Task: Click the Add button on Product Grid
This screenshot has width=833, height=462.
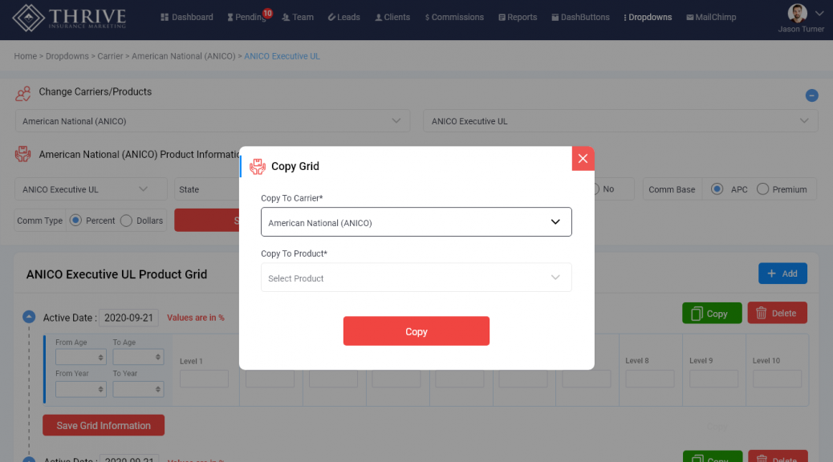Action: click(x=782, y=274)
